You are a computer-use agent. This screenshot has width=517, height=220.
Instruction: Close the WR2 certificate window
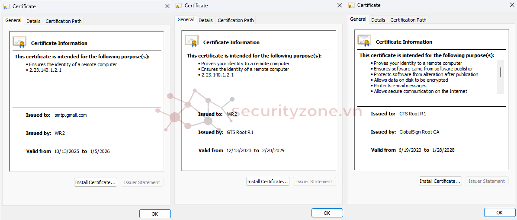[340, 5]
